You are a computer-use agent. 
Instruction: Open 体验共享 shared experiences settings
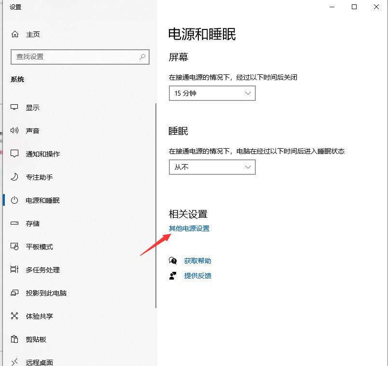(14, 316)
